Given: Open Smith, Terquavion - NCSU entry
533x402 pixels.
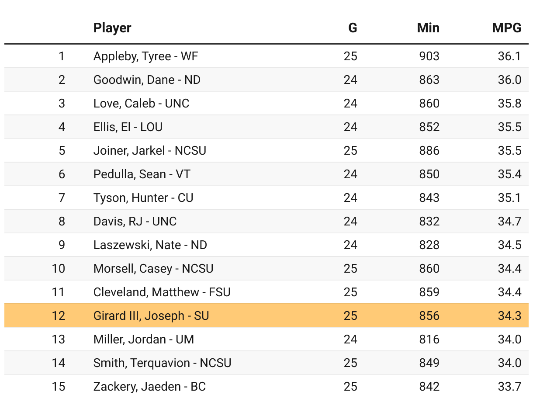Looking at the screenshot, I should point(162,363).
